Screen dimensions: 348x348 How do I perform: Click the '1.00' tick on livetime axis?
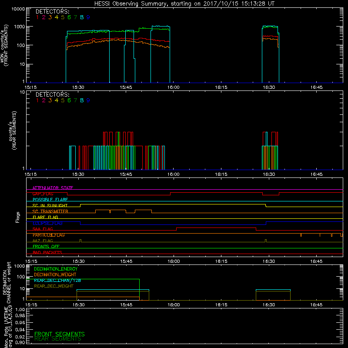(x=20, y=310)
